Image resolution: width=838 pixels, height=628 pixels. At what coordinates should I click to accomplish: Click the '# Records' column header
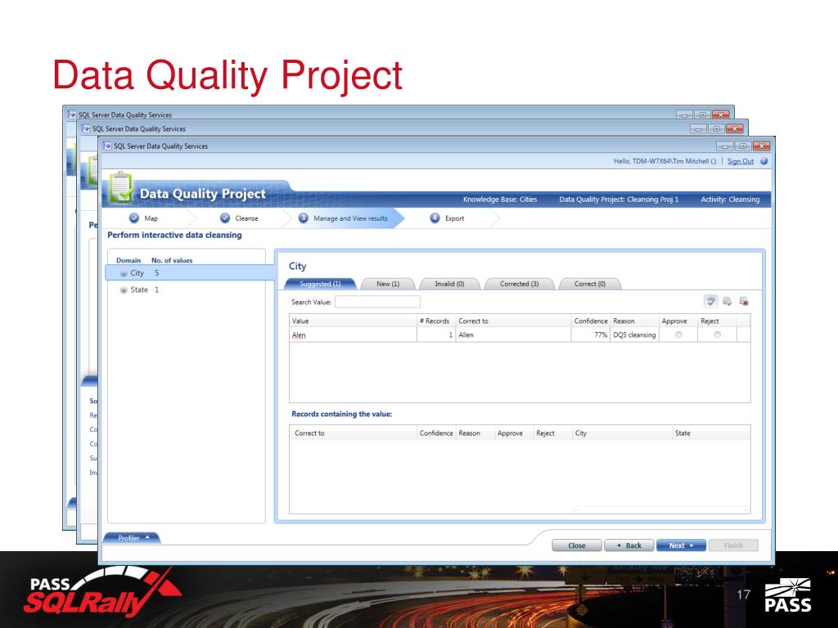[x=435, y=321]
